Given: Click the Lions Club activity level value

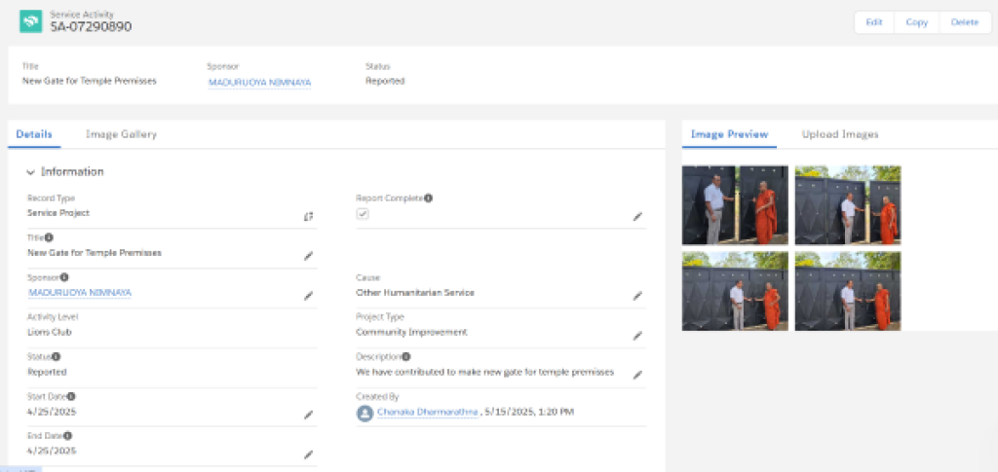Looking at the screenshot, I should pos(50,332).
